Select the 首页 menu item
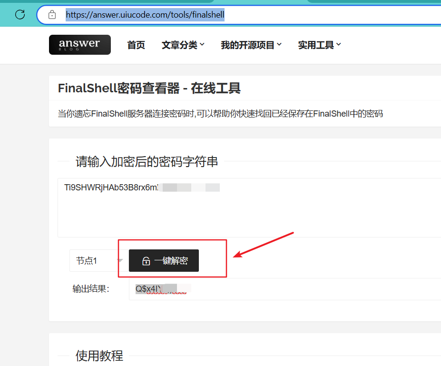The width and height of the screenshot is (441, 366). 136,44
